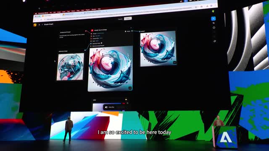This screenshot has height=151, width=269.
Task: Click the Background Prompt text field
Action: coord(72,36)
